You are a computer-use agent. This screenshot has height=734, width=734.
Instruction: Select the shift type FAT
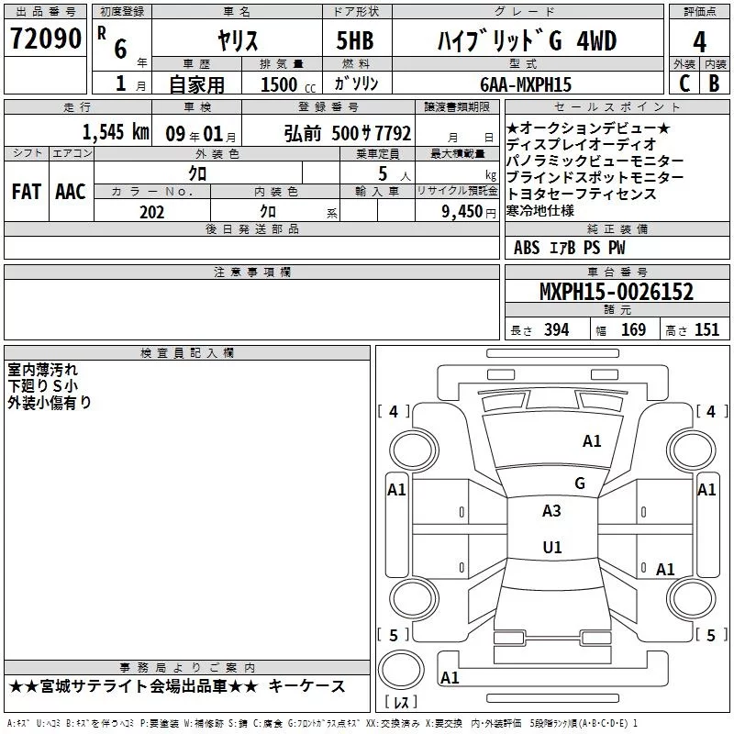(x=27, y=192)
